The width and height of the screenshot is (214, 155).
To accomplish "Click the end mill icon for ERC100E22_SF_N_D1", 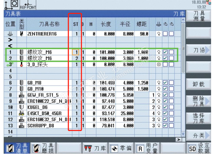I will coord(21,101).
